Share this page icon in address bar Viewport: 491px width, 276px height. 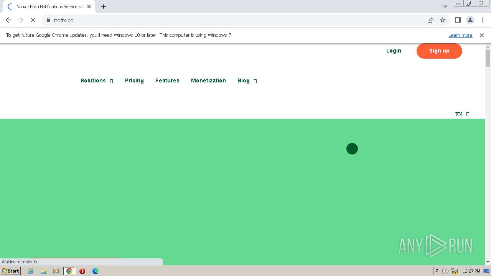430,20
